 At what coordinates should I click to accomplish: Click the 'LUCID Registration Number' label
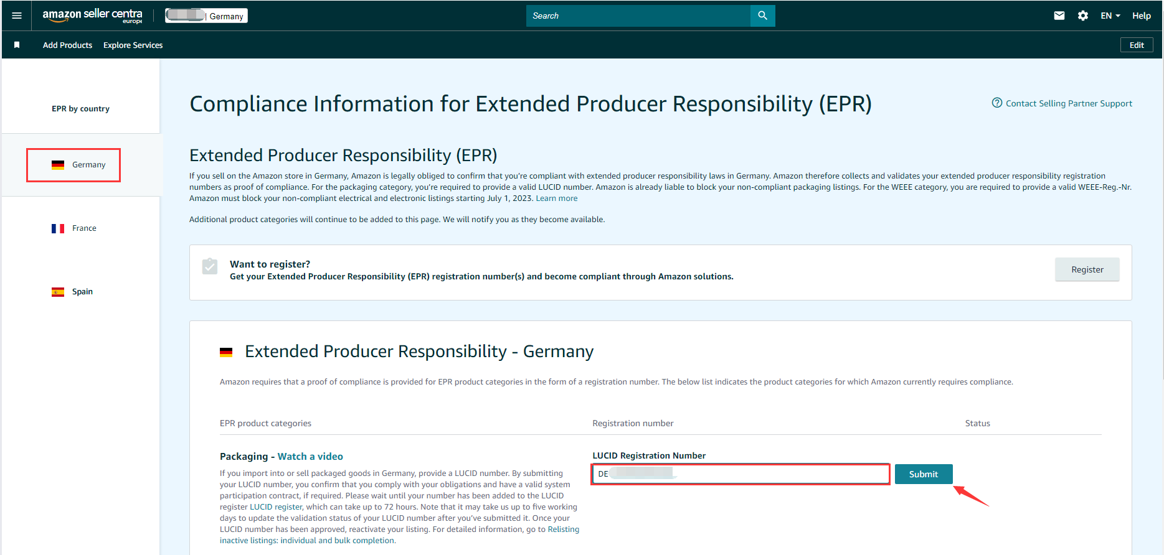649,455
